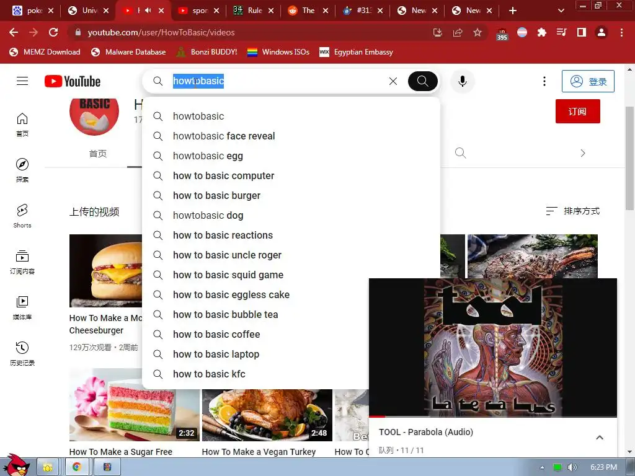This screenshot has width=635, height=476.
Task: Select suggestion "how to basic burger"
Action: pyautogui.click(x=291, y=195)
